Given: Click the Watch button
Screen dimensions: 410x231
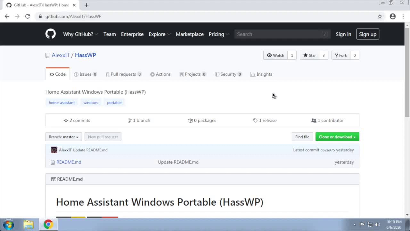Looking at the screenshot, I should point(275,55).
